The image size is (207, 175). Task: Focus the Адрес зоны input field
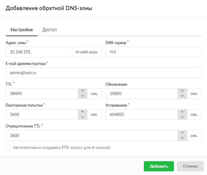point(39,52)
